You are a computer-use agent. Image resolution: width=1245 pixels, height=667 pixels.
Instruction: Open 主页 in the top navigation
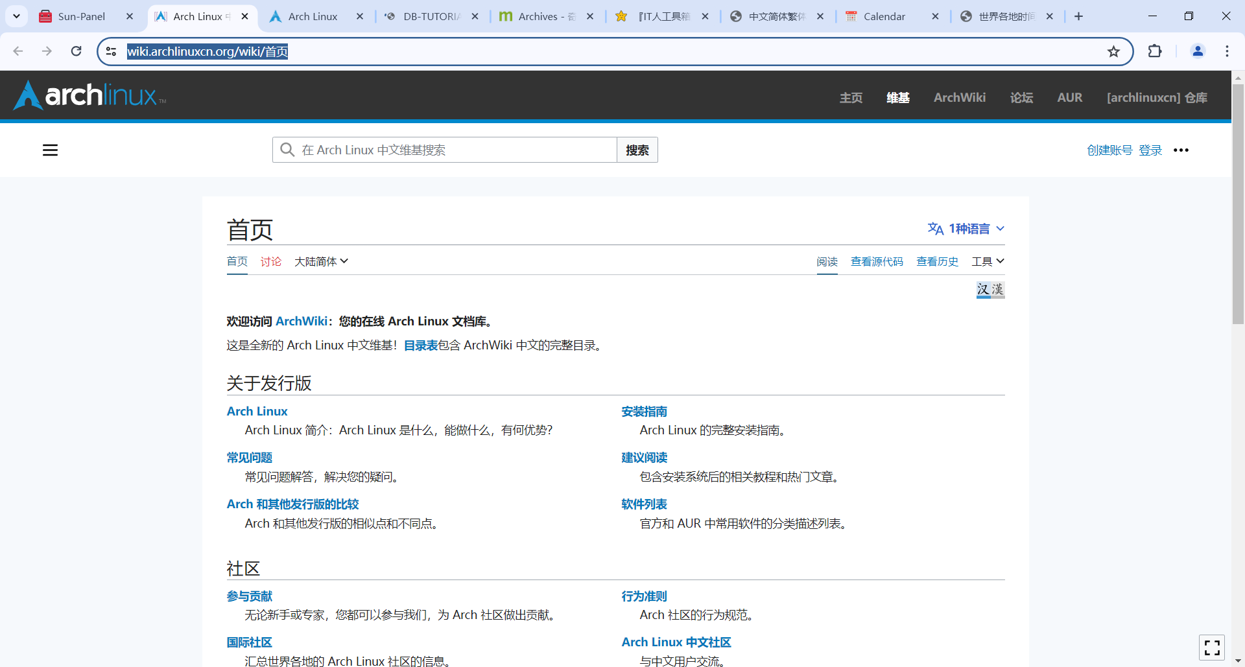coord(851,98)
